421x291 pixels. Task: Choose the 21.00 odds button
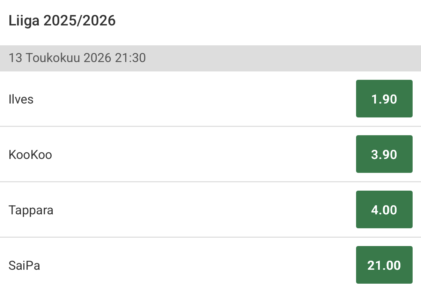(x=384, y=265)
